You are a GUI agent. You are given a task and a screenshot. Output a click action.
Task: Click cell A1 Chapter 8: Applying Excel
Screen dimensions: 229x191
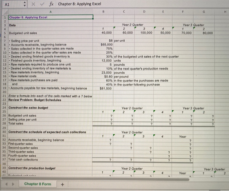click(51, 17)
